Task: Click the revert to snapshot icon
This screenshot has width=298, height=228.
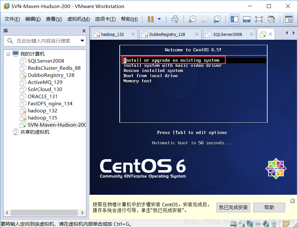Action: tap(205, 19)
